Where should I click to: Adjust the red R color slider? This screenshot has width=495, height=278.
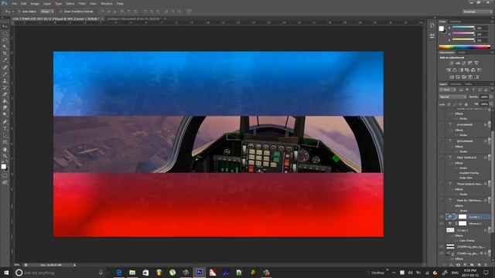(463, 28)
